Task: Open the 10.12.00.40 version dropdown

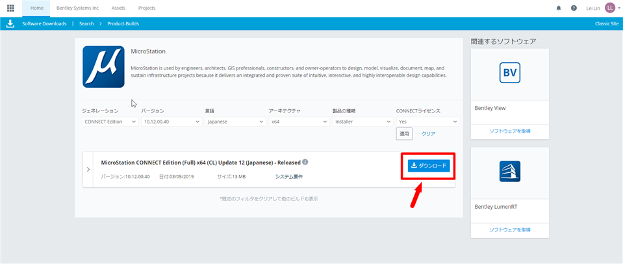Action: pos(172,122)
